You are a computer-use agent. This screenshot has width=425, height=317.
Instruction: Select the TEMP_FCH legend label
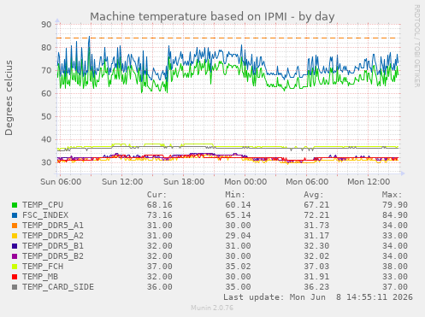pos(43,267)
